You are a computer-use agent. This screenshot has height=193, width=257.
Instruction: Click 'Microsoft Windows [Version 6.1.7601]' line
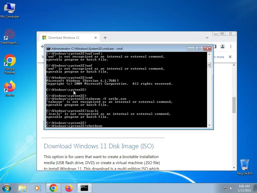tap(82, 81)
